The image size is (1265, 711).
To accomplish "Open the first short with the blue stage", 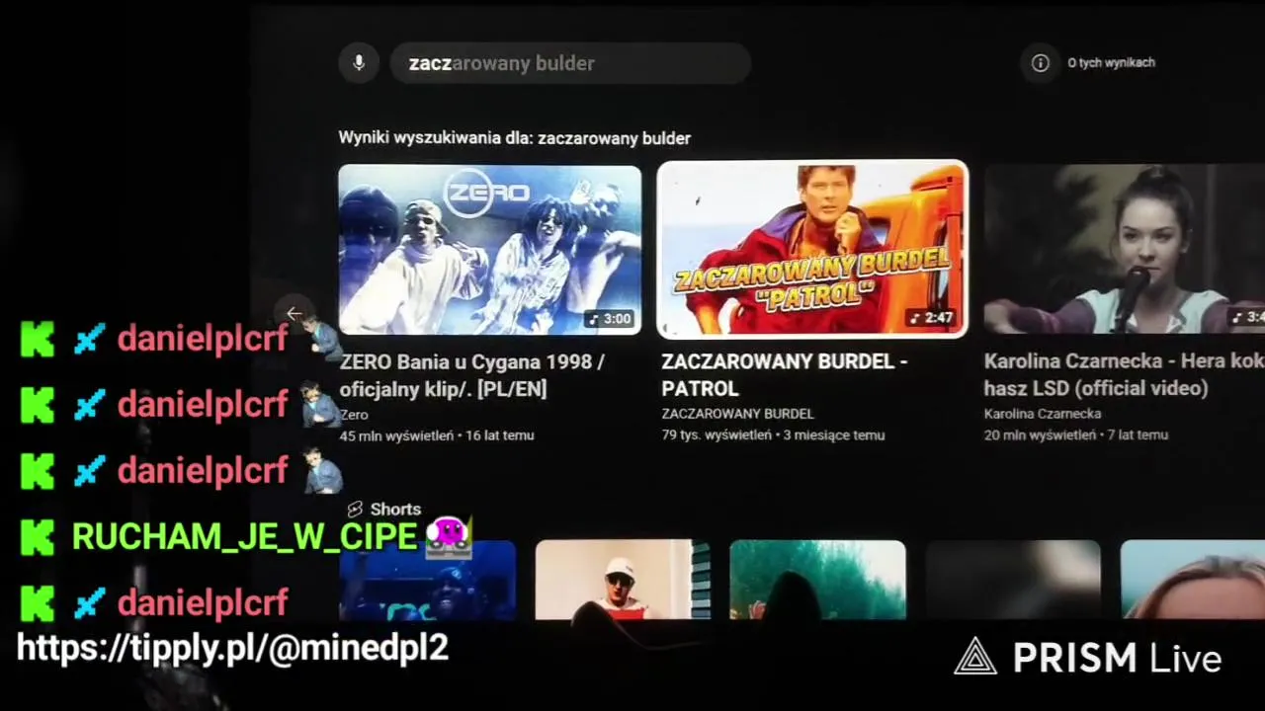I will click(427, 580).
